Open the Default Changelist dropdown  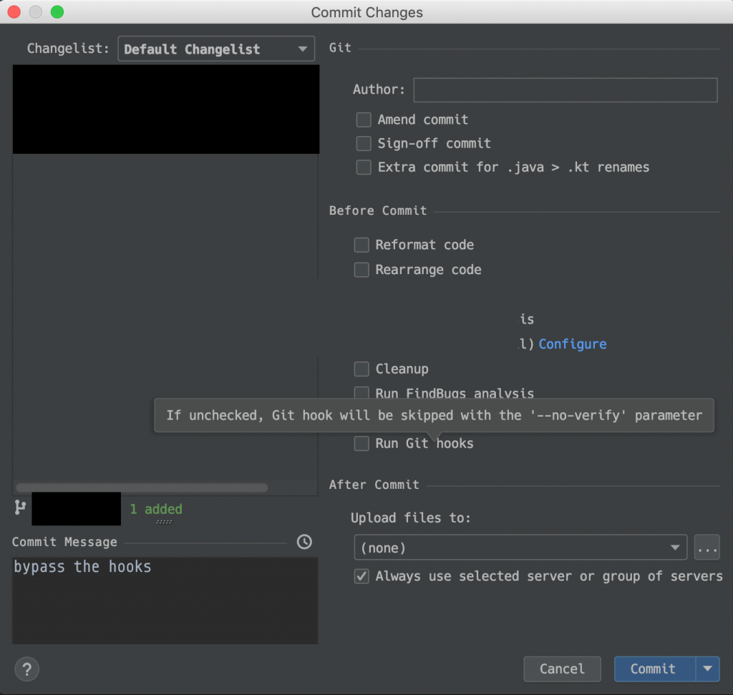tap(215, 49)
